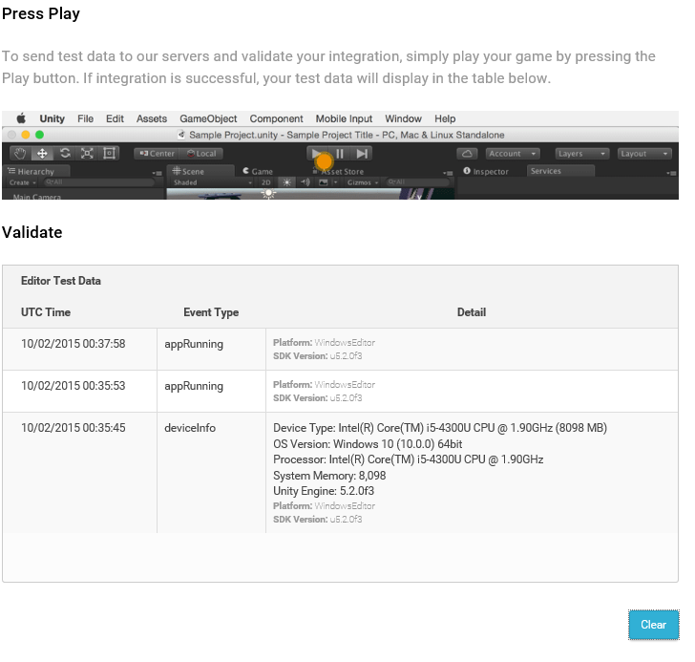Open Scene panel options menu icon
Image resolution: width=695 pixels, height=662 pixels.
pos(448,173)
